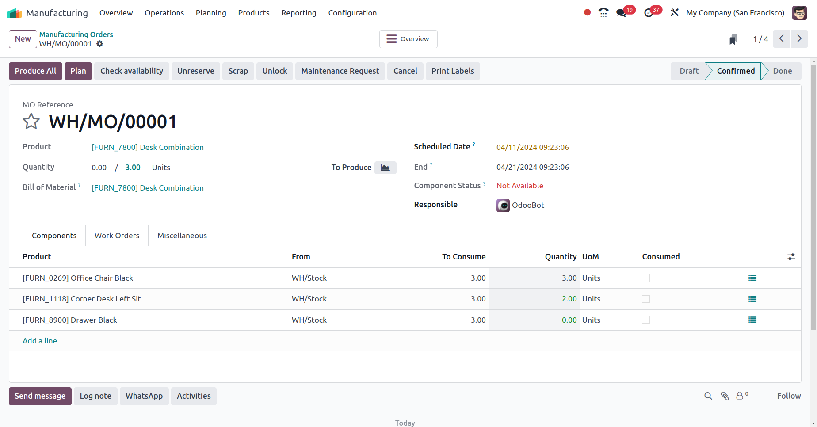817x427 pixels.
Task: Mark WH/MO/00001 as favorite with the star
Action: (x=31, y=121)
